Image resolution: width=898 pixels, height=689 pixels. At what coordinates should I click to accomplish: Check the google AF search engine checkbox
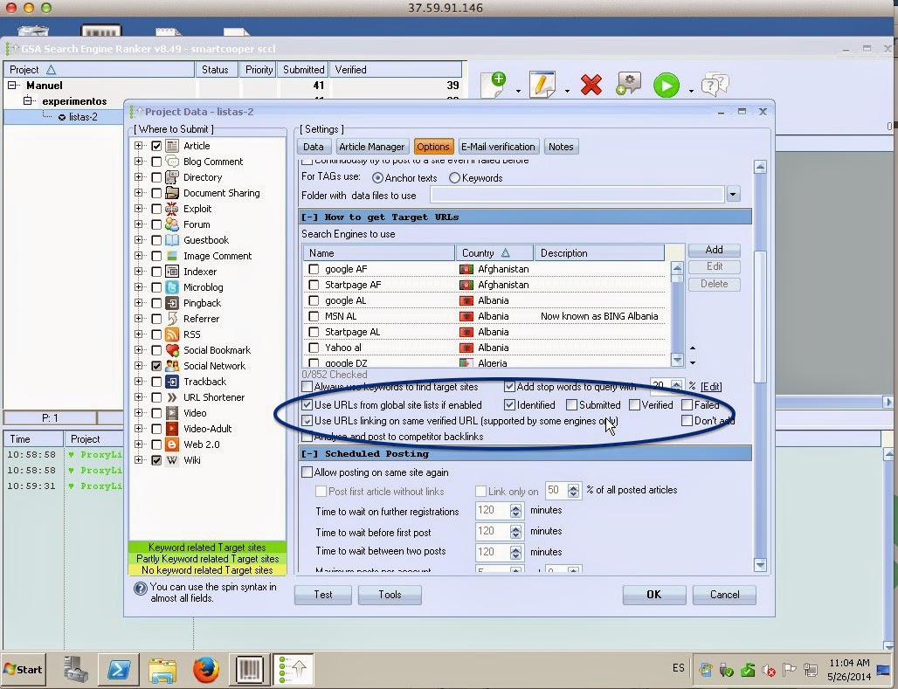[314, 269]
